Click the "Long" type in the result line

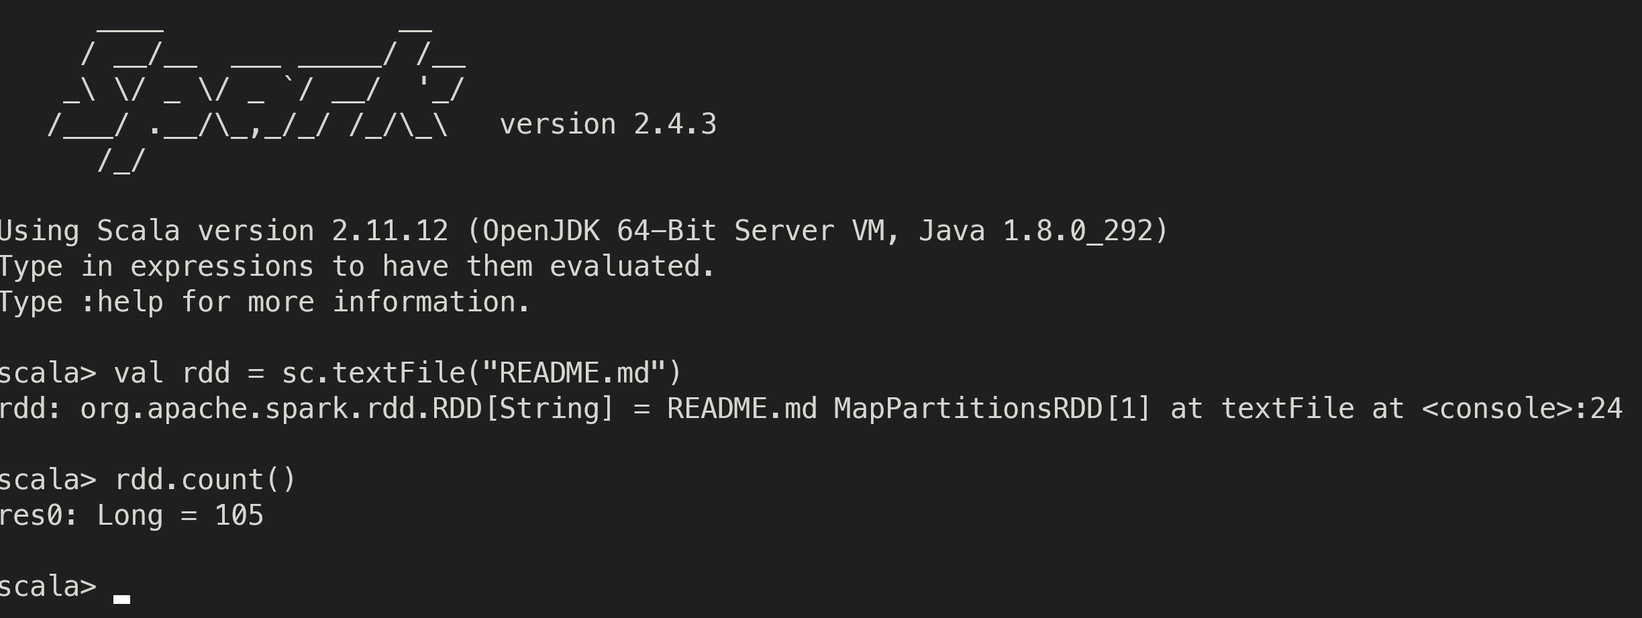[130, 515]
